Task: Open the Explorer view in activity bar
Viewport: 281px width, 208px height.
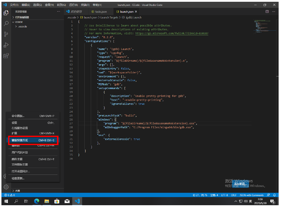Action: [x=6, y=13]
